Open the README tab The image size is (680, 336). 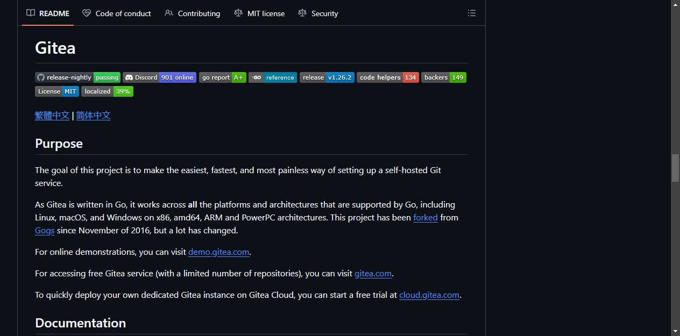(48, 13)
